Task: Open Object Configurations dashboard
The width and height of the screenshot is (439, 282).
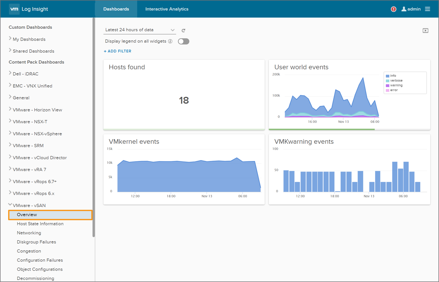Action: coord(40,269)
